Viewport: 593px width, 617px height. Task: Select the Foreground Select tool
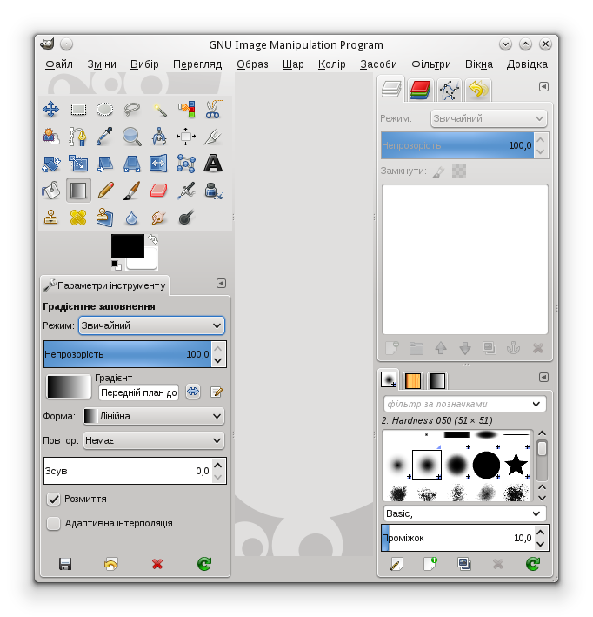point(51,136)
